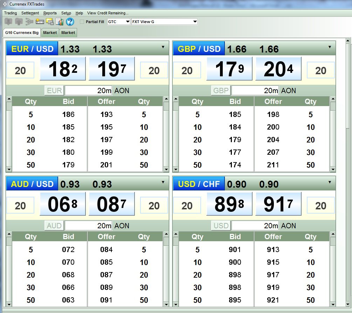
Task: Open the Reports menu
Action: coord(50,13)
